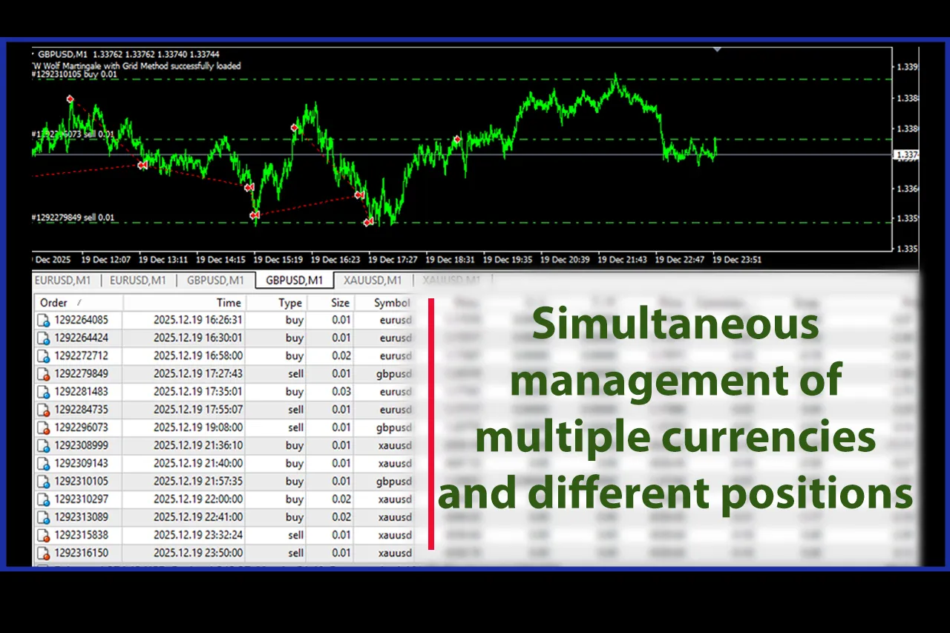Click the icon beside order 1292281483
950x633 pixels.
44,392
